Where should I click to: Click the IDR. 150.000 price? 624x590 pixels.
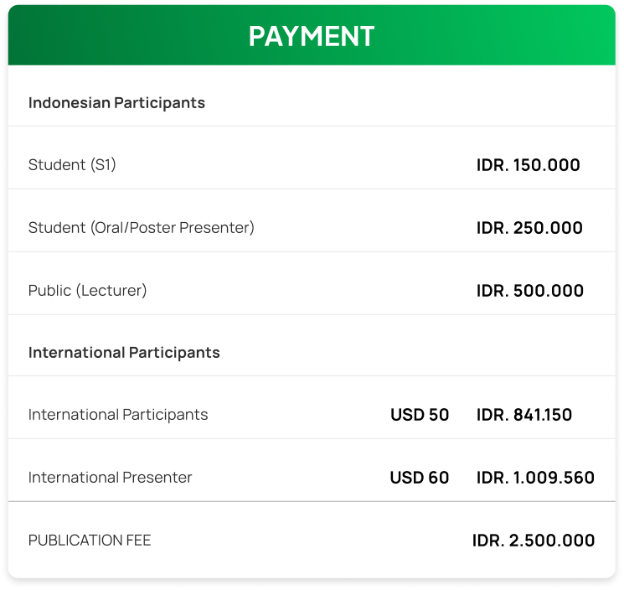(x=528, y=165)
